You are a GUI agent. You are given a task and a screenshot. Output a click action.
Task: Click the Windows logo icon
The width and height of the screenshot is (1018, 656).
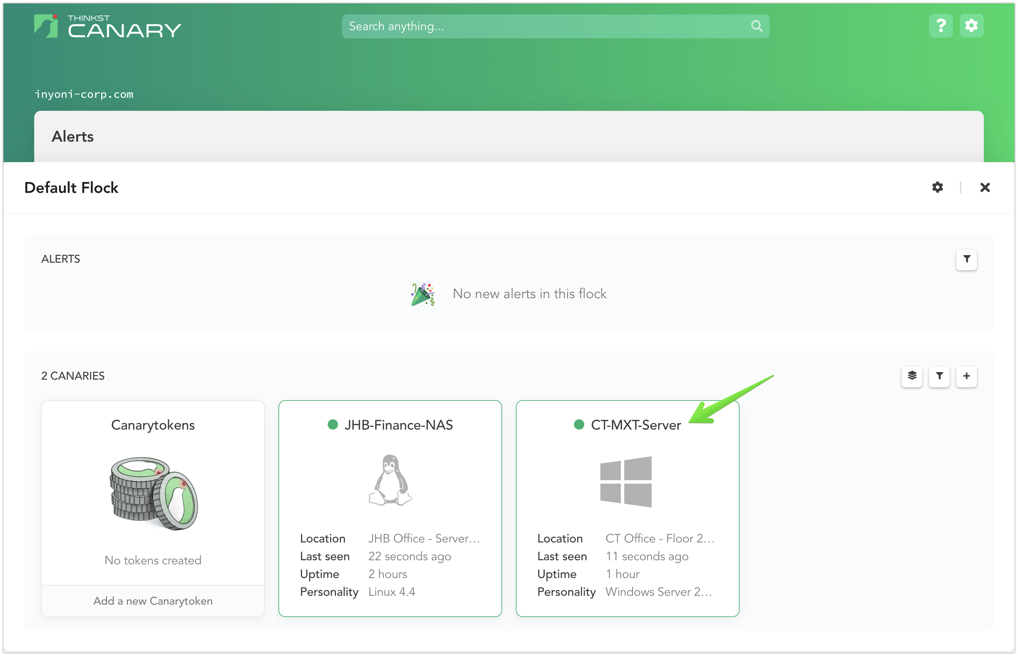click(625, 481)
